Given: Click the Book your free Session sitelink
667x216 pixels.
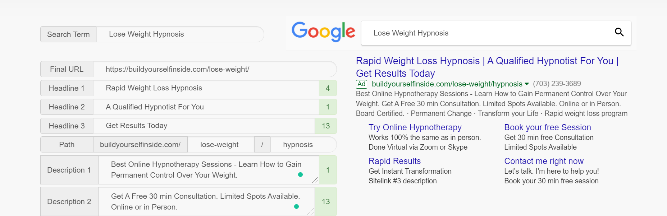Looking at the screenshot, I should [x=547, y=127].
